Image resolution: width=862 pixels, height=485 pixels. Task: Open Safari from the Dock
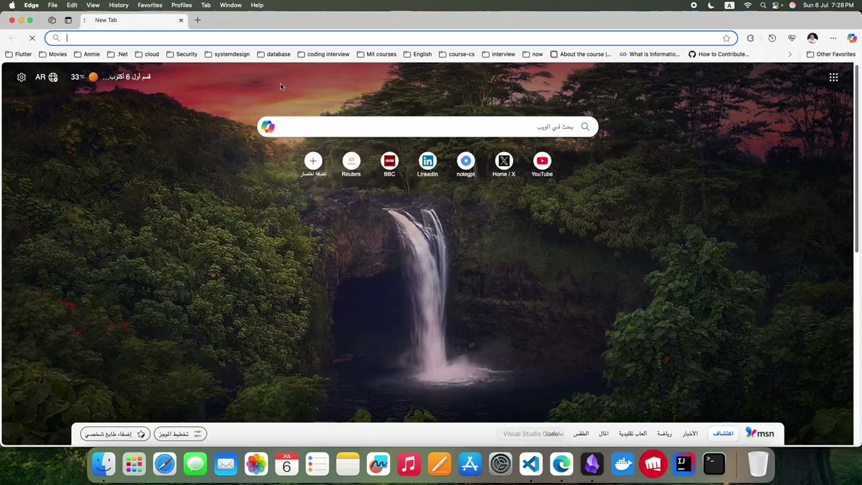click(164, 464)
